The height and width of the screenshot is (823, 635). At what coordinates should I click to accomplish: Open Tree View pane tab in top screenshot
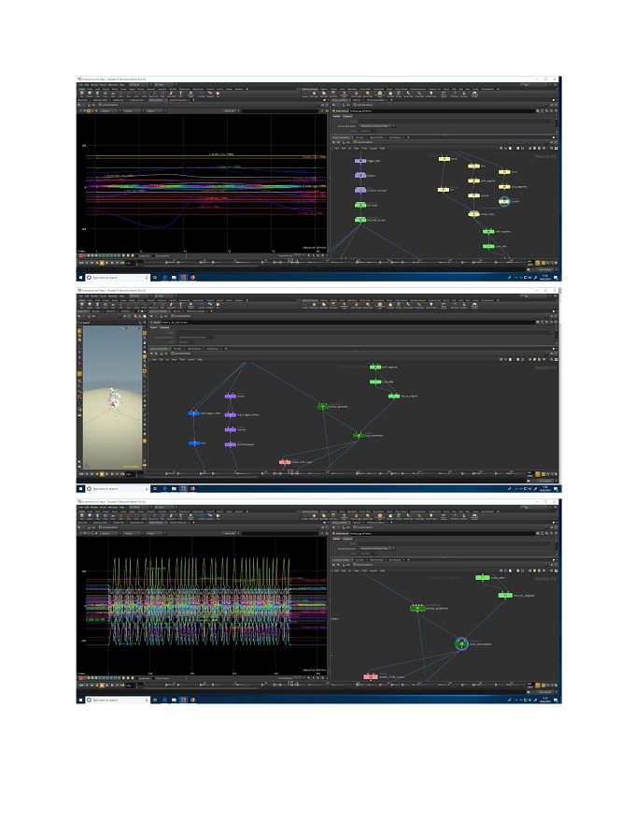pos(360,137)
